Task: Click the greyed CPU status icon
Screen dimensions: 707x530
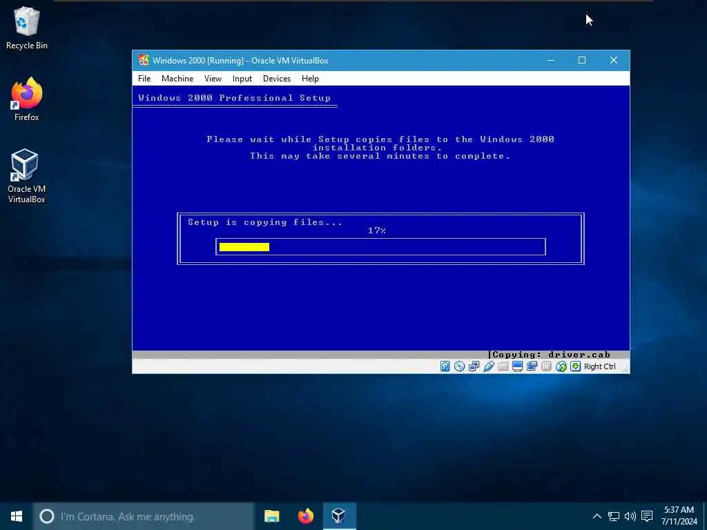Action: pos(547,366)
